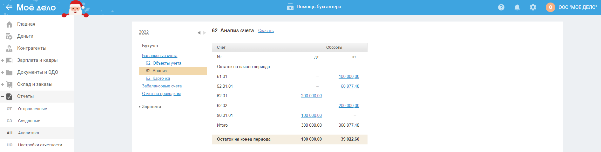Open the Отправленные submenu item
Screen dimensions: 601x152
point(32,109)
